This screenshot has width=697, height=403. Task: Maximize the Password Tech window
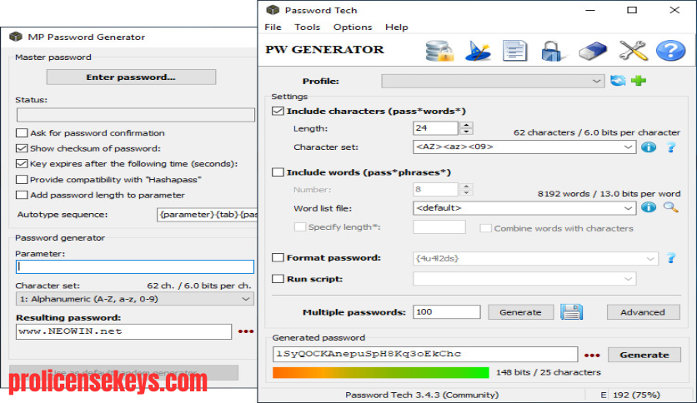[x=632, y=10]
